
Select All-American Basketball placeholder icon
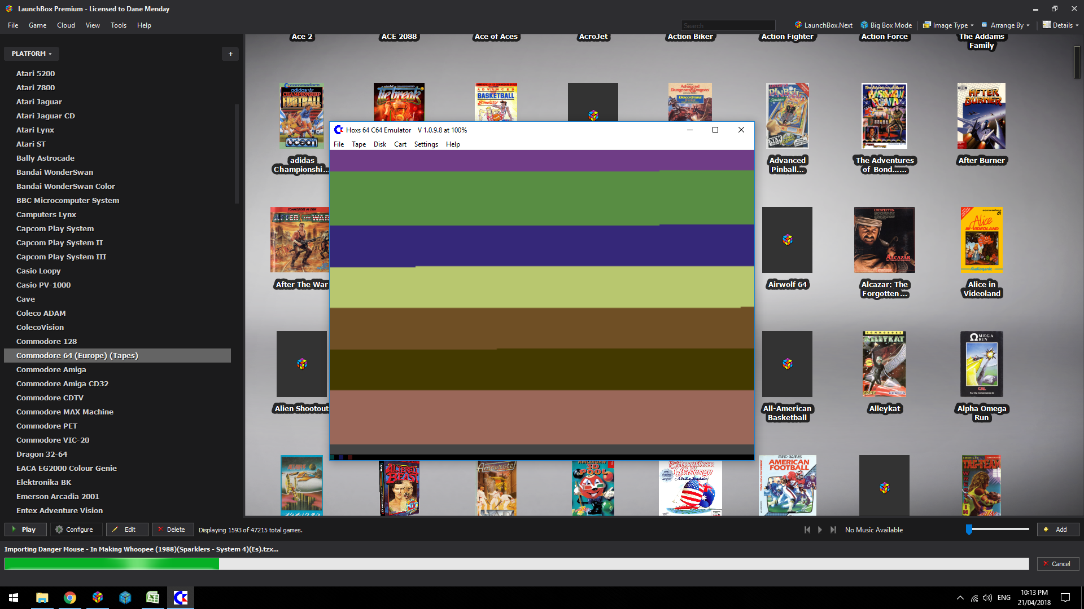[787, 364]
